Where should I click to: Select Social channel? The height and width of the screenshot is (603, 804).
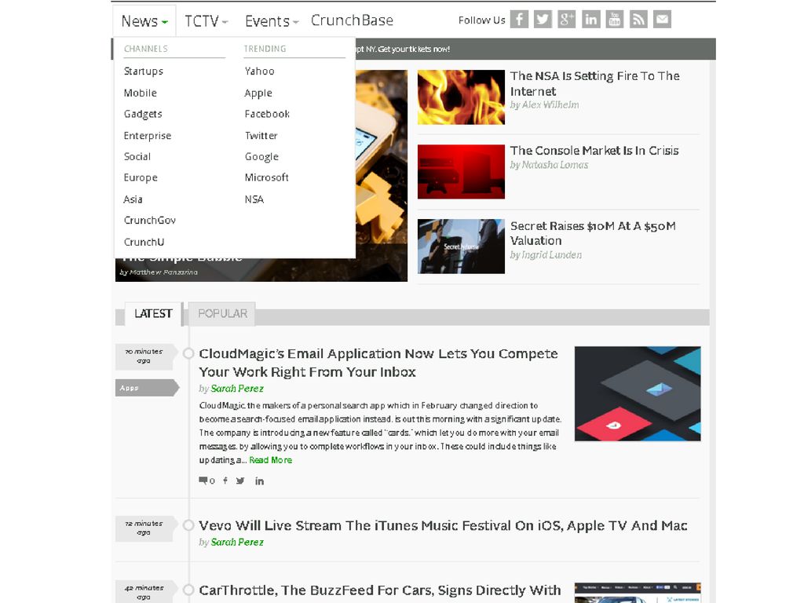[x=137, y=156]
